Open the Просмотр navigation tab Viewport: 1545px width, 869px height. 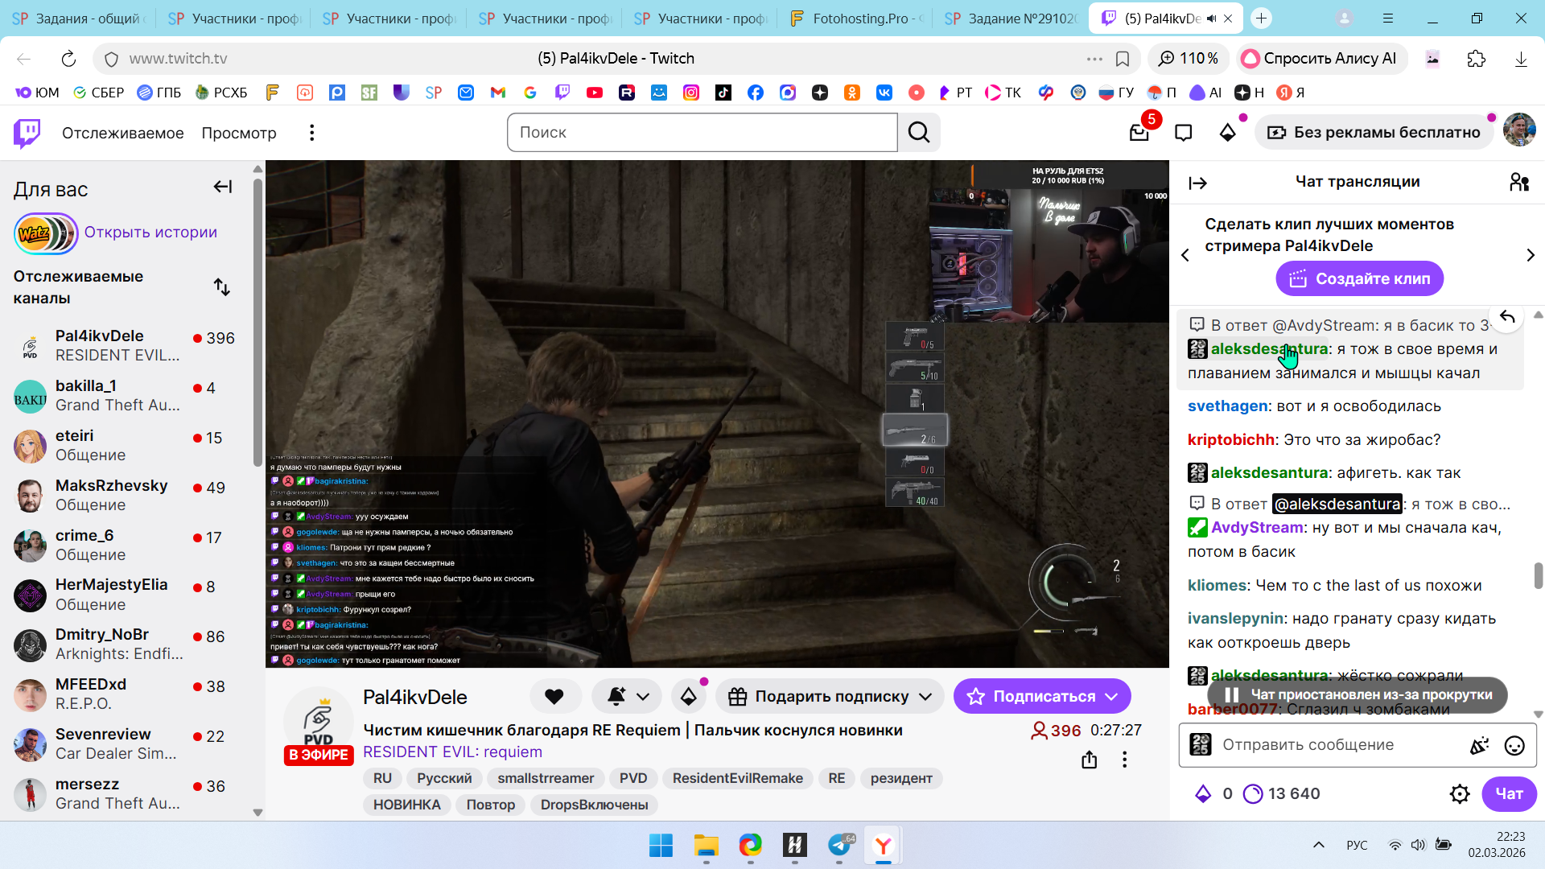tap(239, 133)
